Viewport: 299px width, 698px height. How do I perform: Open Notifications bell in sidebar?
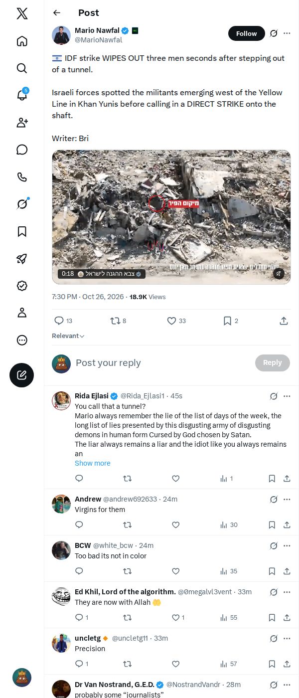(22, 95)
